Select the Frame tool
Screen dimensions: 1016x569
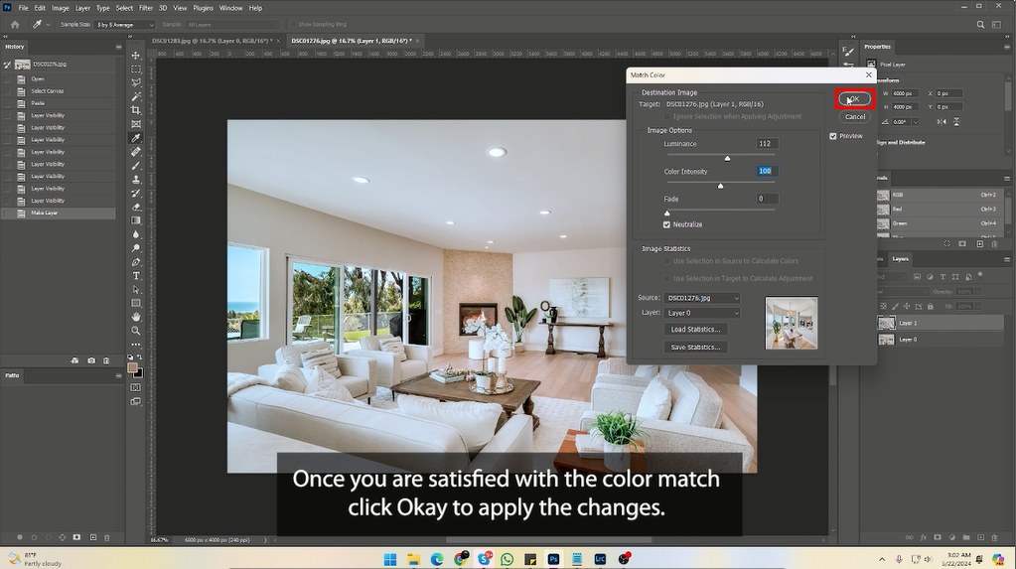(136, 124)
